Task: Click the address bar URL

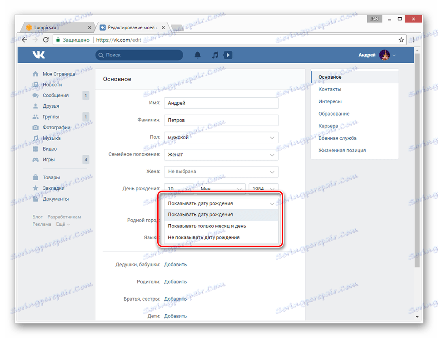Action: pyautogui.click(x=119, y=40)
